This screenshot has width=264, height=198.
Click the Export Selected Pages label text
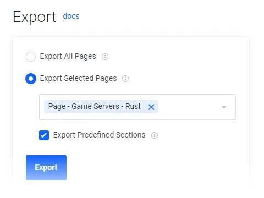[x=79, y=78]
